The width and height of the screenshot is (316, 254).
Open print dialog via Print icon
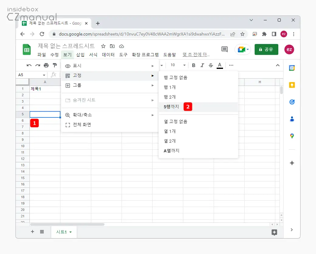coord(46,65)
